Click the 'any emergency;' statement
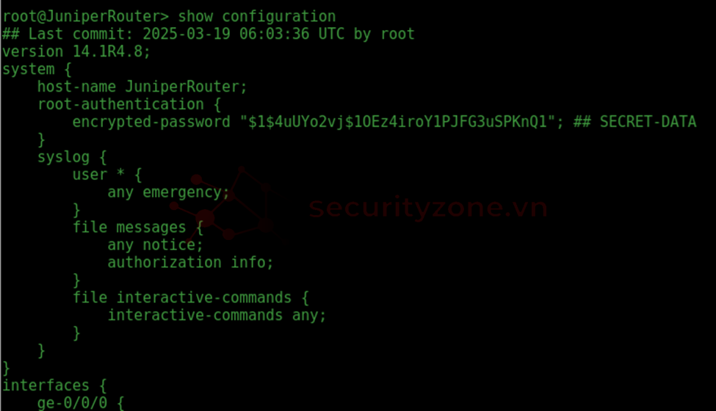716x411 pixels. click(x=168, y=192)
